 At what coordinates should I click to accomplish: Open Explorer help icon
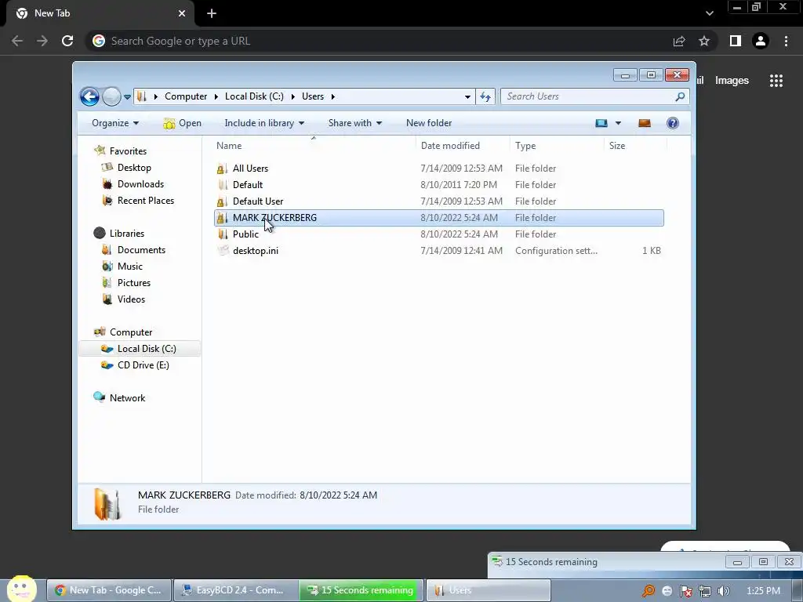click(672, 123)
